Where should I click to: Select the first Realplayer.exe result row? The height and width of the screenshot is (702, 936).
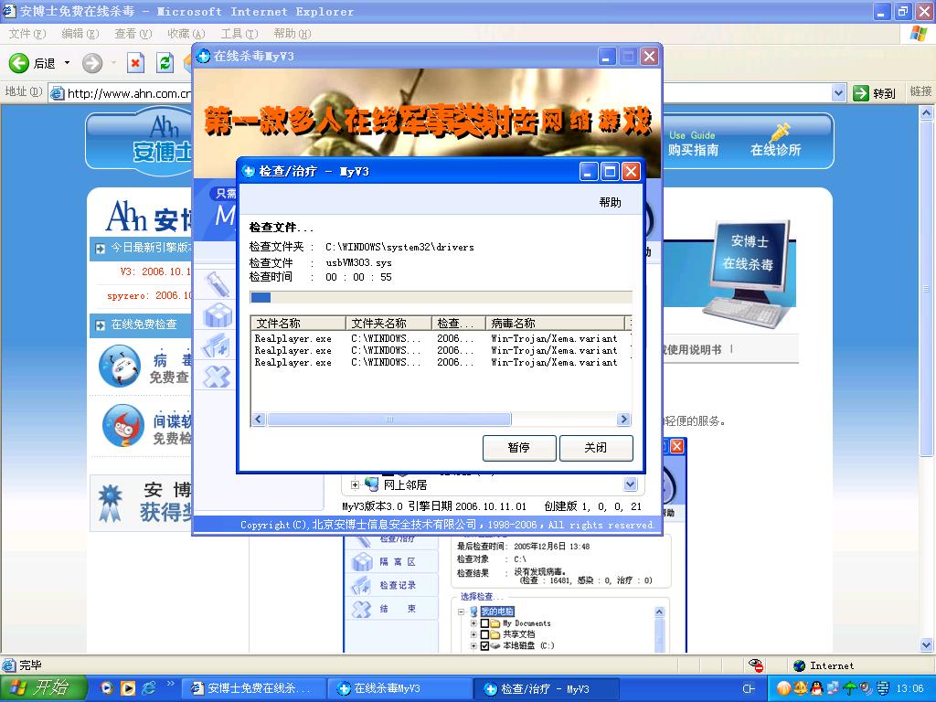441,338
